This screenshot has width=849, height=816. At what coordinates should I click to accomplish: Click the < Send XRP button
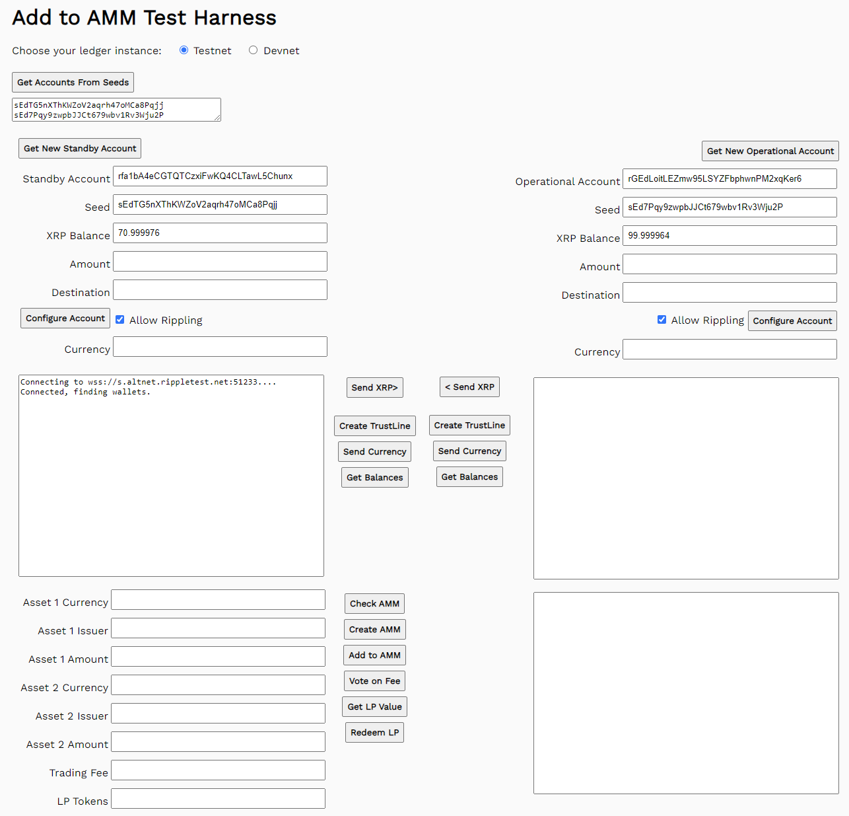pos(469,387)
